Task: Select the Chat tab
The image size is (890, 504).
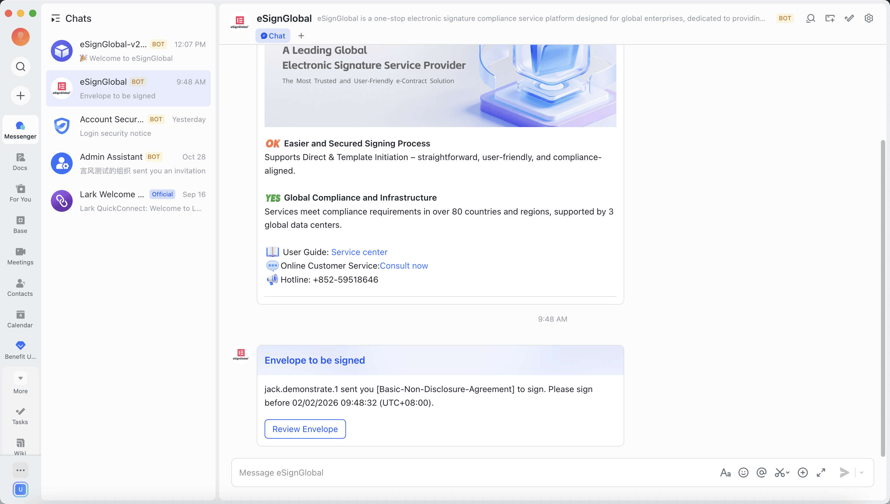Action: 273,36
